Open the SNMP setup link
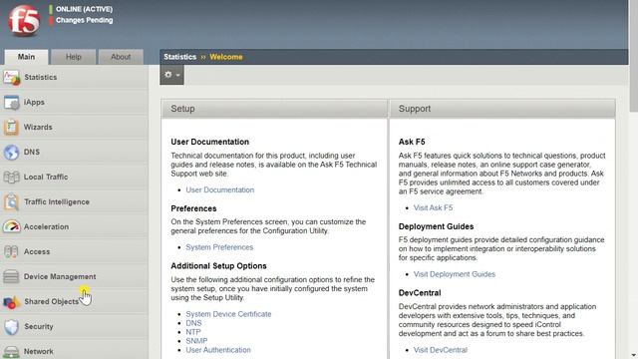 (196, 341)
